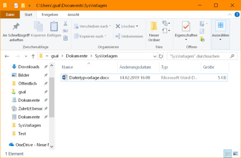Click the Löschen button
This screenshot has width=241, height=158.
(x=125, y=26)
